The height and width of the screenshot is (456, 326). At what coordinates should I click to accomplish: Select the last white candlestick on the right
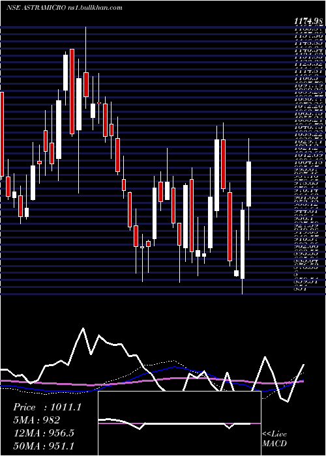click(248, 184)
